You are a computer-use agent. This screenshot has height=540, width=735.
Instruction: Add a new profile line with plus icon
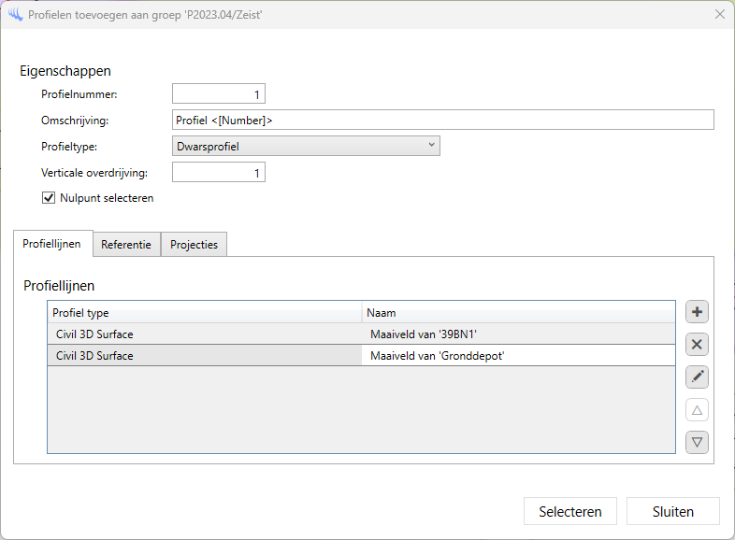(697, 312)
